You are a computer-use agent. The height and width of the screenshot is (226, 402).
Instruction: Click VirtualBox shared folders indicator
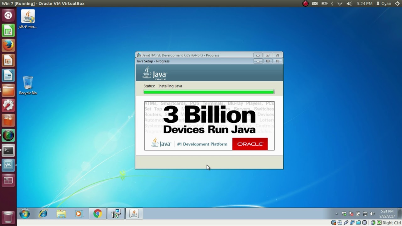(x=358, y=223)
